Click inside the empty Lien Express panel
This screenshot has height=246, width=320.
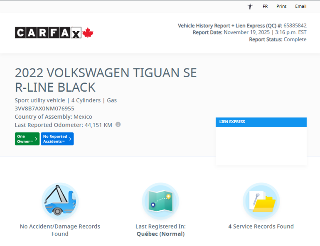(261, 145)
